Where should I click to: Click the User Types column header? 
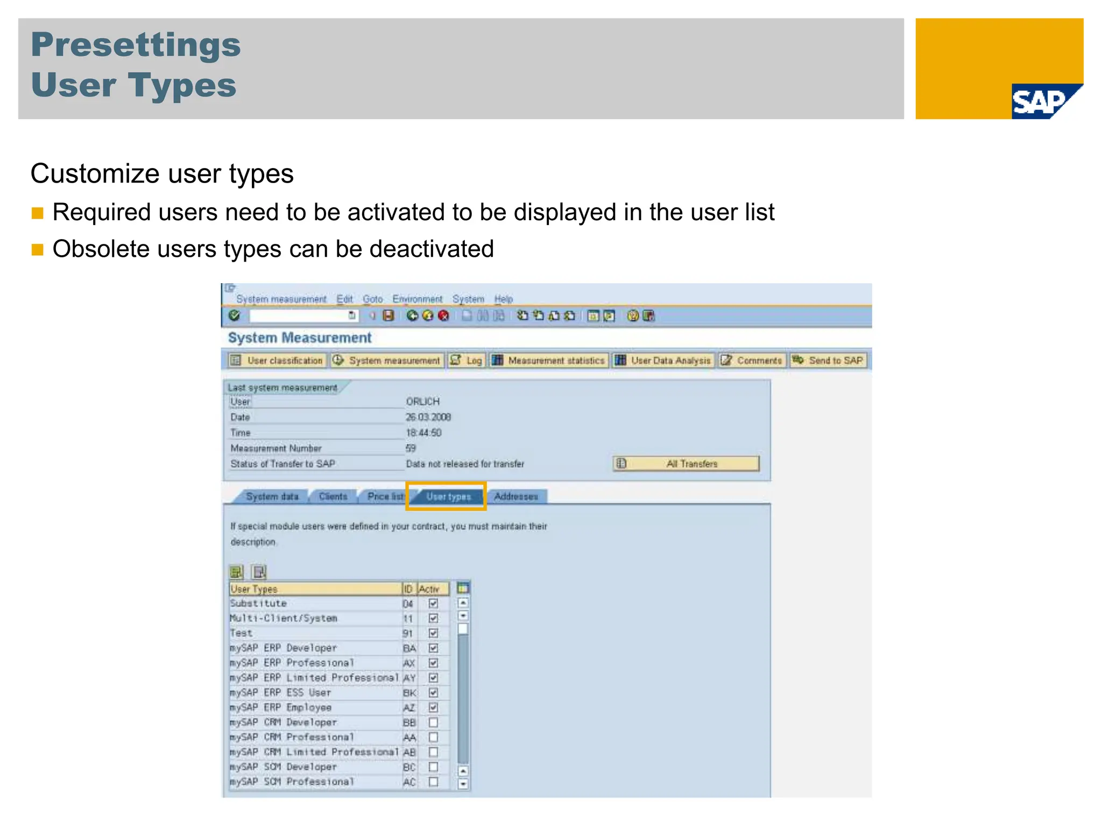tap(315, 588)
